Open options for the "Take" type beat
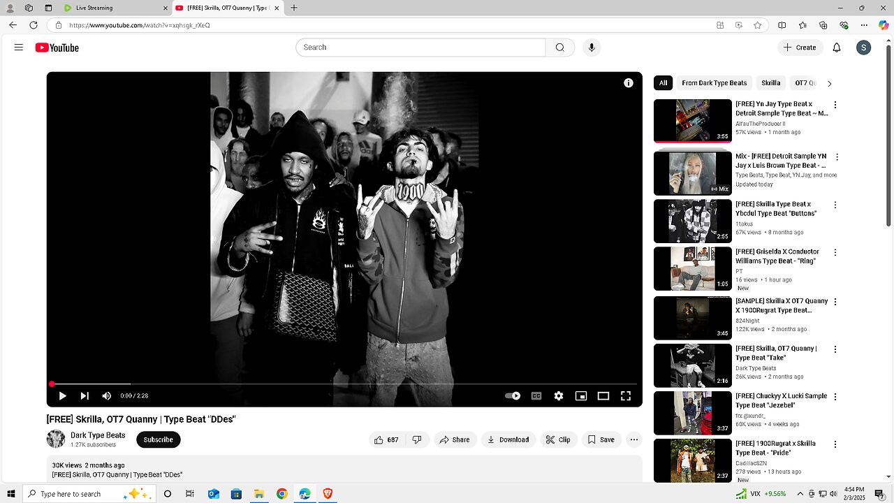Screen dimensions: 894x503 point(835,349)
